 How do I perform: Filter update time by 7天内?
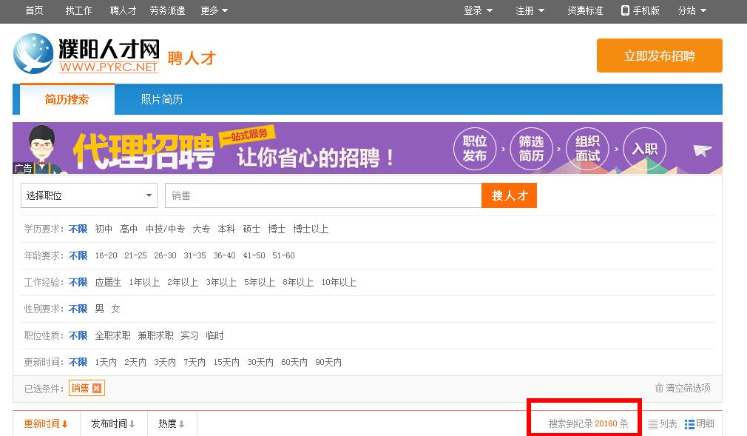[x=195, y=363]
